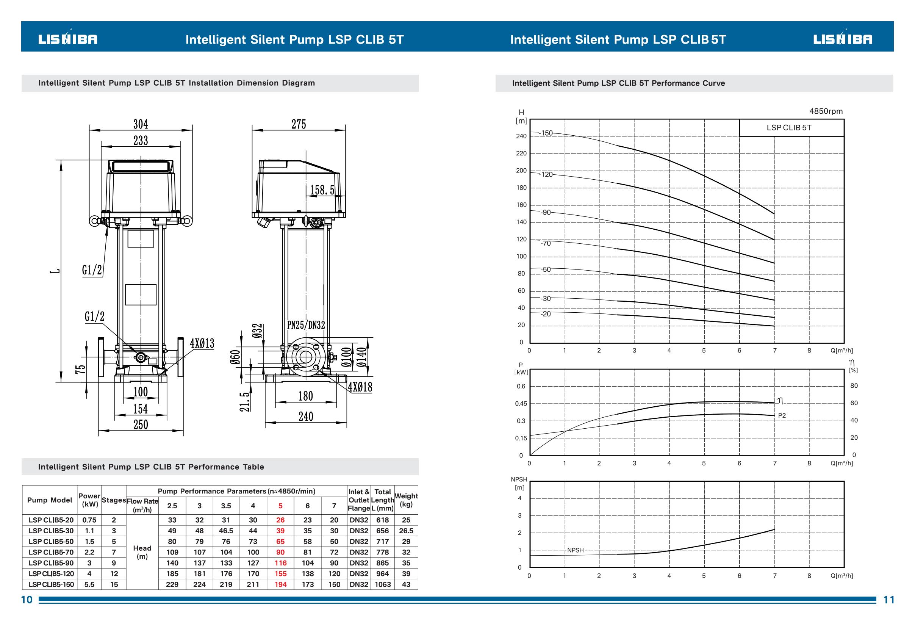Screen dimensions: 915x625
Task: Click the Weight (kg) column header
Action: click(x=406, y=500)
